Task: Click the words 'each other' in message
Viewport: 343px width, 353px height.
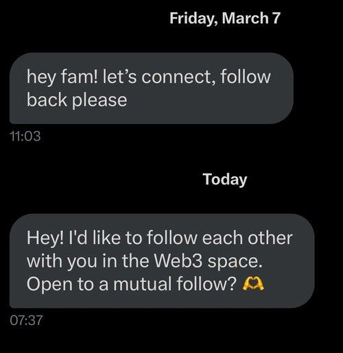Action: (x=247, y=238)
